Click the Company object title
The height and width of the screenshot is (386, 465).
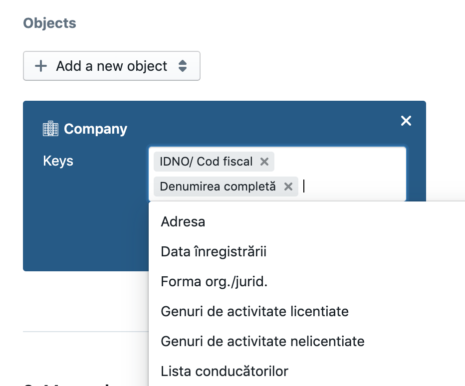(95, 129)
